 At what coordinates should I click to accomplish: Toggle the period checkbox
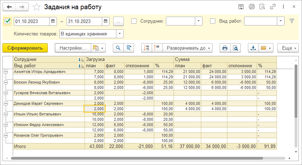[7, 21]
